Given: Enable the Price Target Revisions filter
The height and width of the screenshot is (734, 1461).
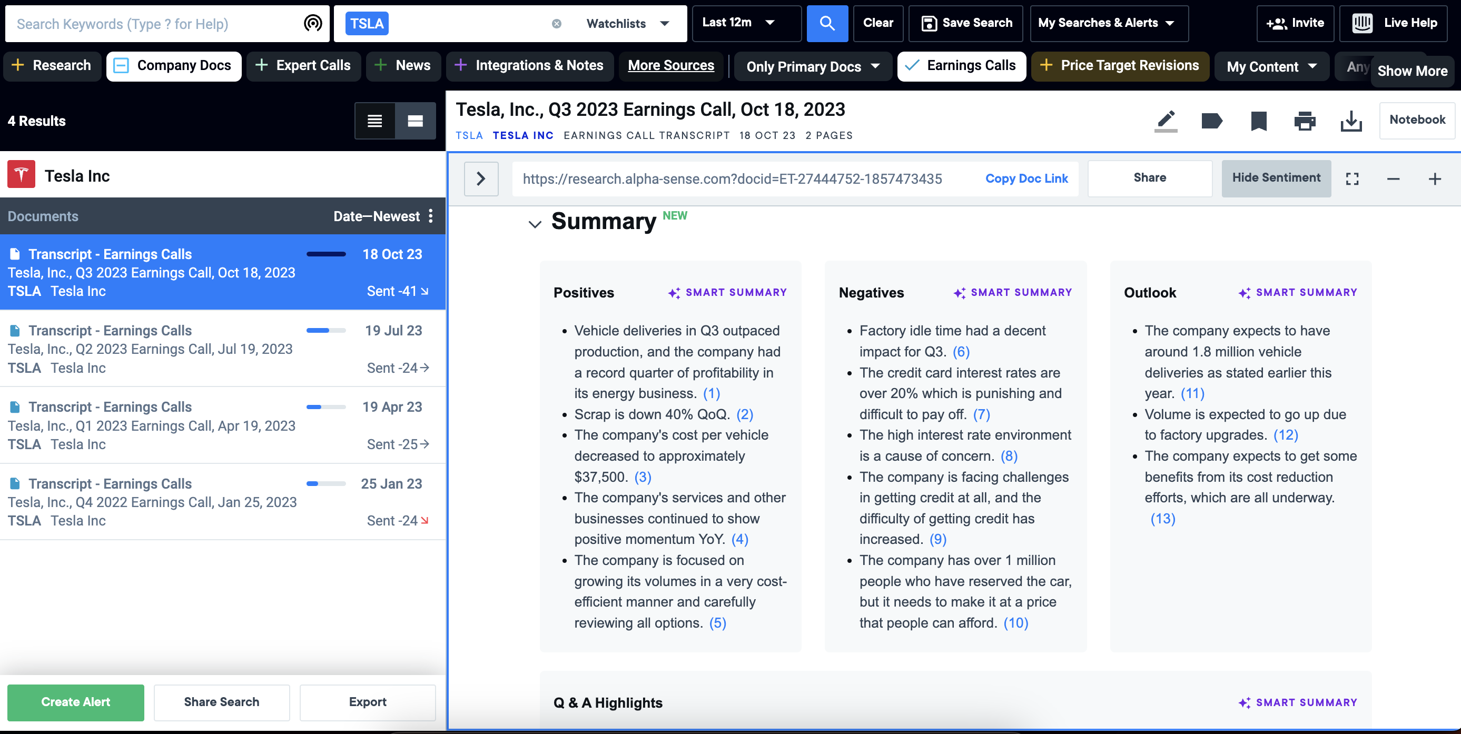Looking at the screenshot, I should [x=1120, y=66].
